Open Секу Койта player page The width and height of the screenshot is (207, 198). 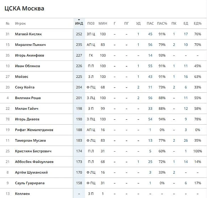(x=25, y=87)
